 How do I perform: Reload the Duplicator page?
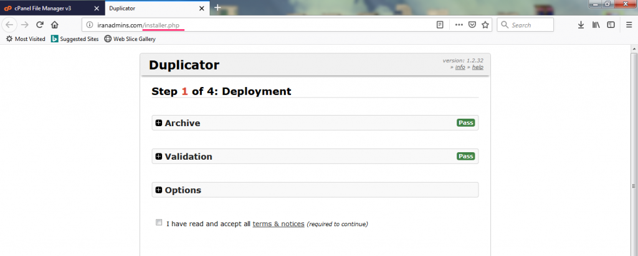tap(40, 25)
